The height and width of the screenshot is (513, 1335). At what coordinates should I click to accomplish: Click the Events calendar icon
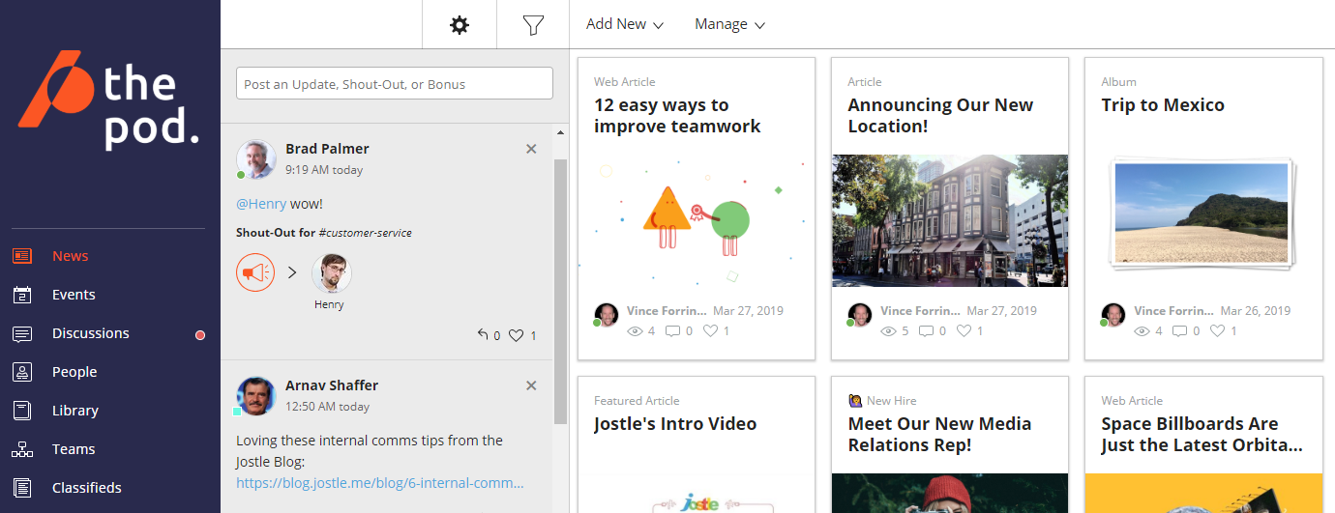pyautogui.click(x=22, y=295)
